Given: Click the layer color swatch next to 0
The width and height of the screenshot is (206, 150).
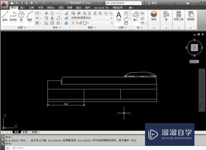Looking at the screenshot, I should (85, 23).
